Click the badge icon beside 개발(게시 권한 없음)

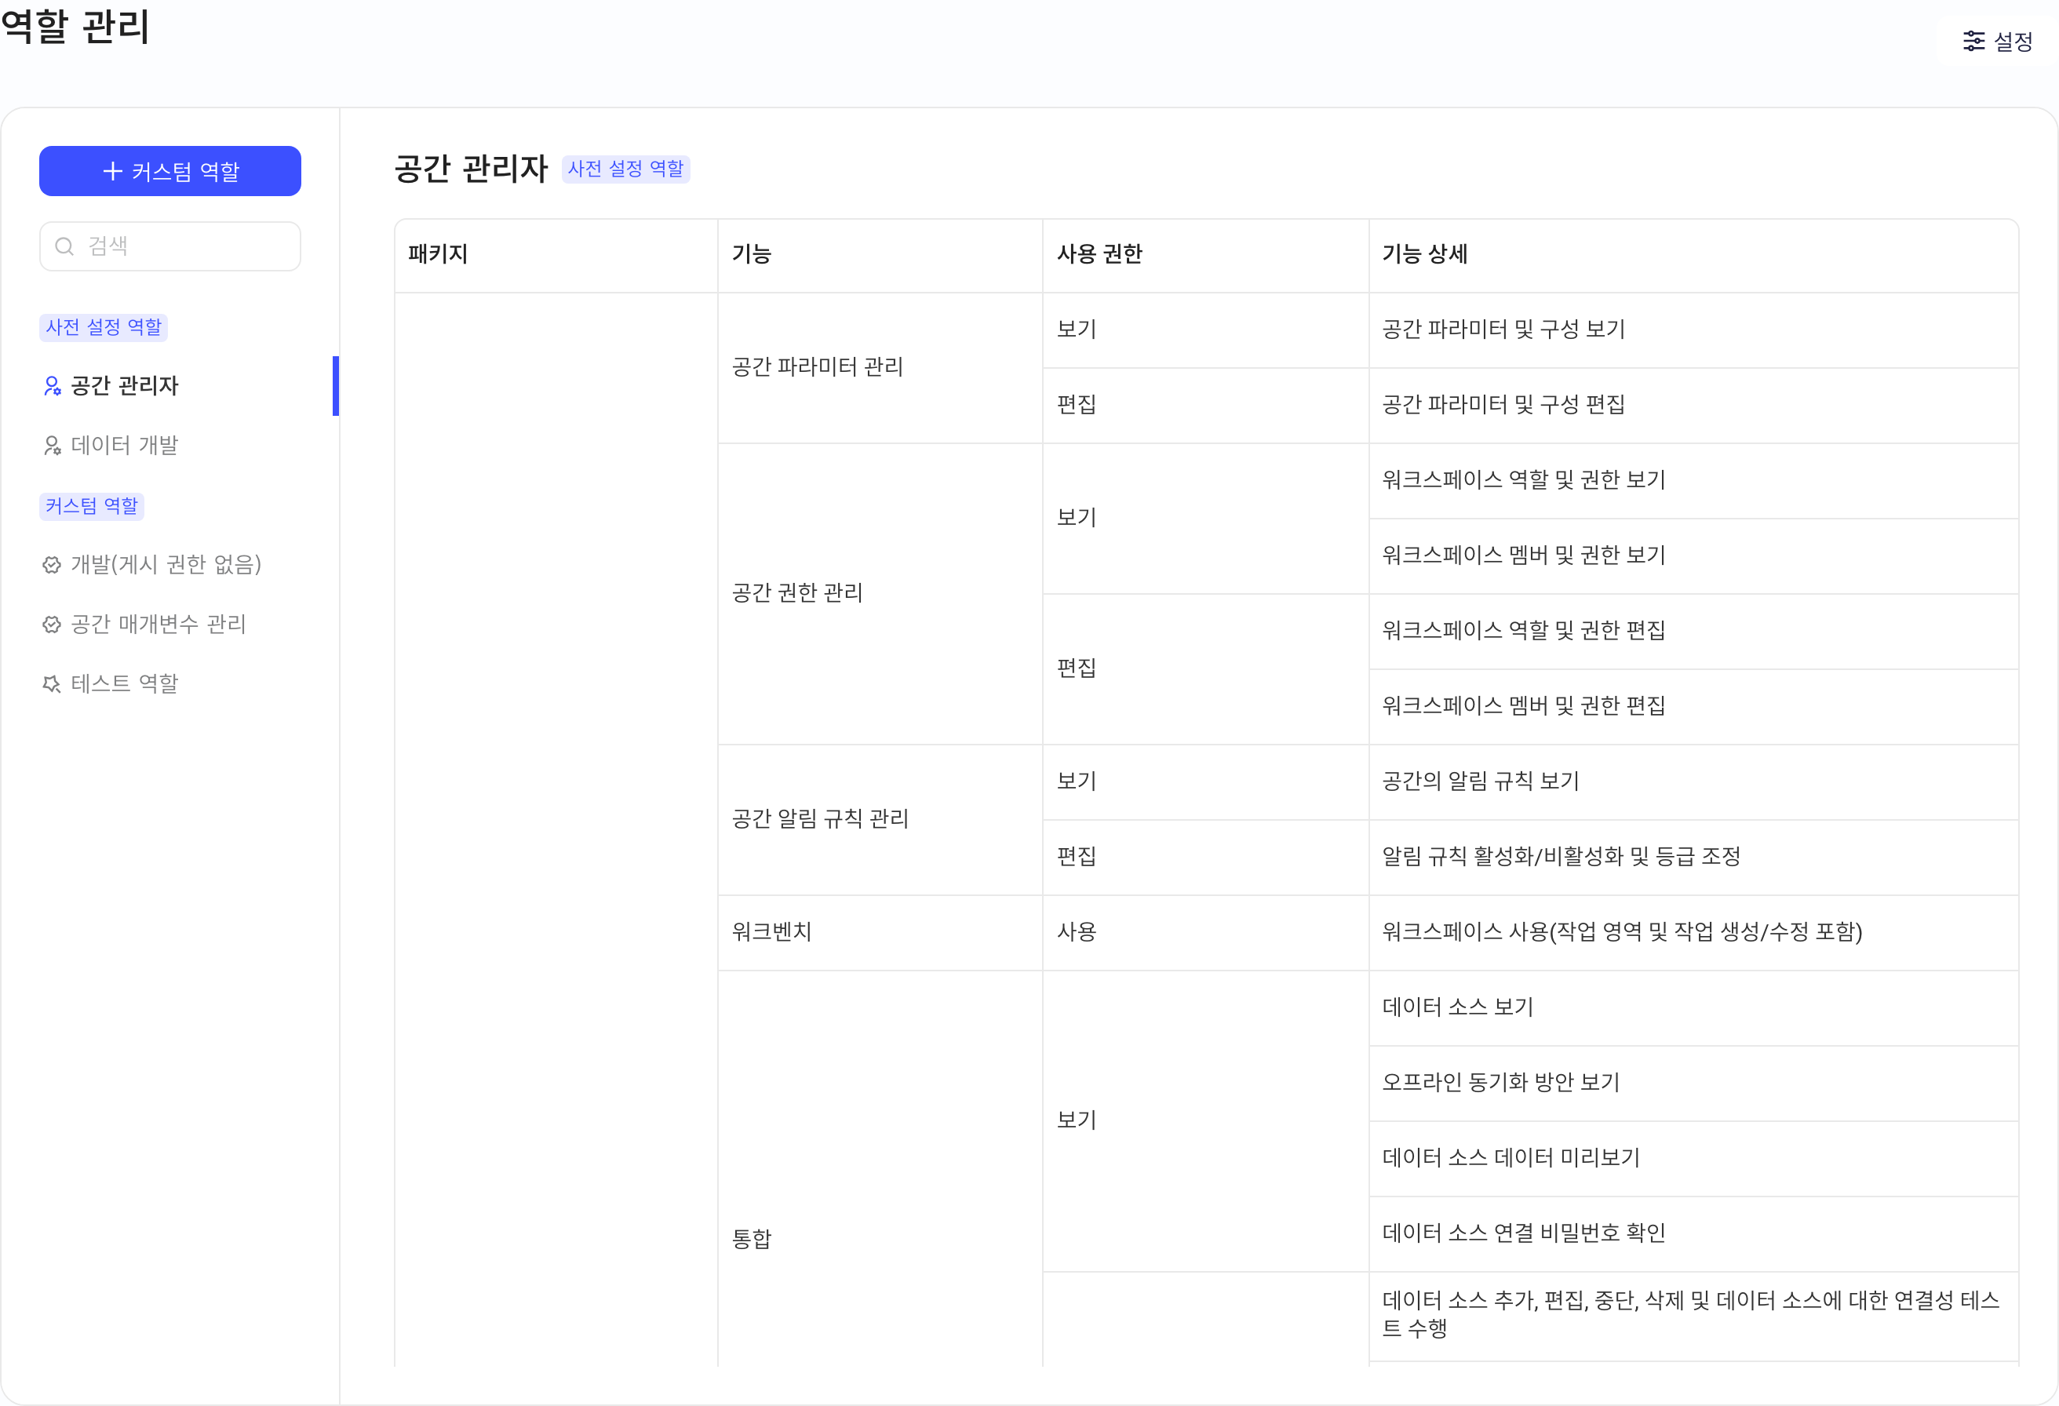click(53, 565)
